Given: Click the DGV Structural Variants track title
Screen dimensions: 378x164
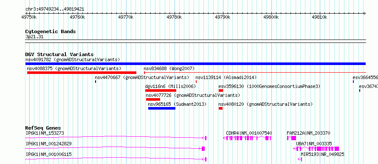Looking at the screenshot, I should click(59, 54).
